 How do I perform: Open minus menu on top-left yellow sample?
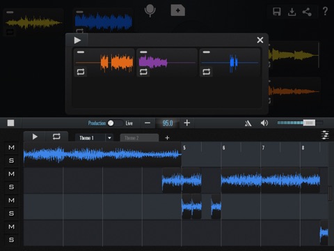pyautogui.click(x=10, y=12)
